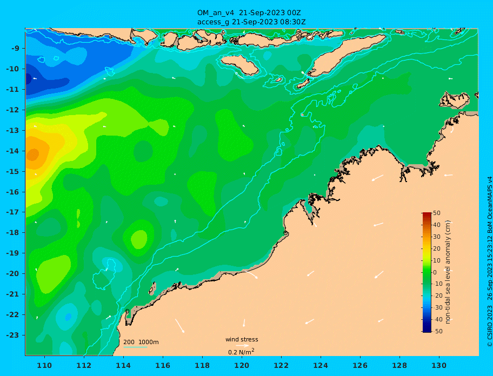
Task: Pick the colorbar value -50 at bottom
Action: point(438,331)
